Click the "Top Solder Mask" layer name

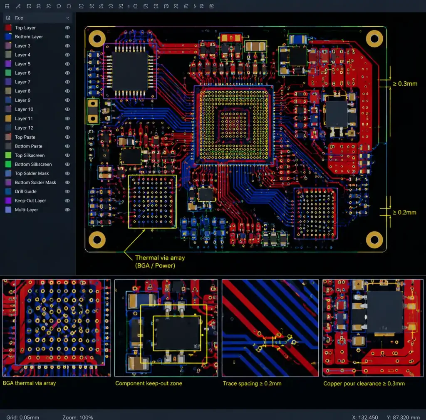pyautogui.click(x=32, y=174)
